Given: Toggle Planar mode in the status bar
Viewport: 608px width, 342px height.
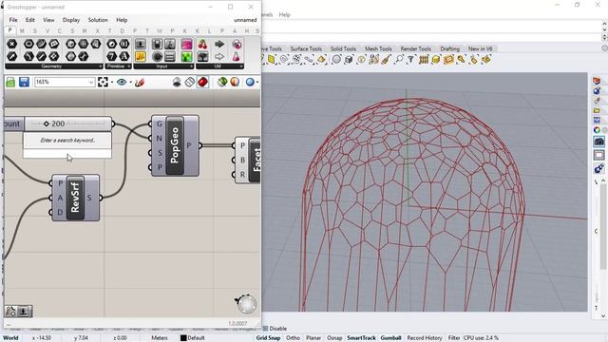Looking at the screenshot, I should tap(313, 338).
